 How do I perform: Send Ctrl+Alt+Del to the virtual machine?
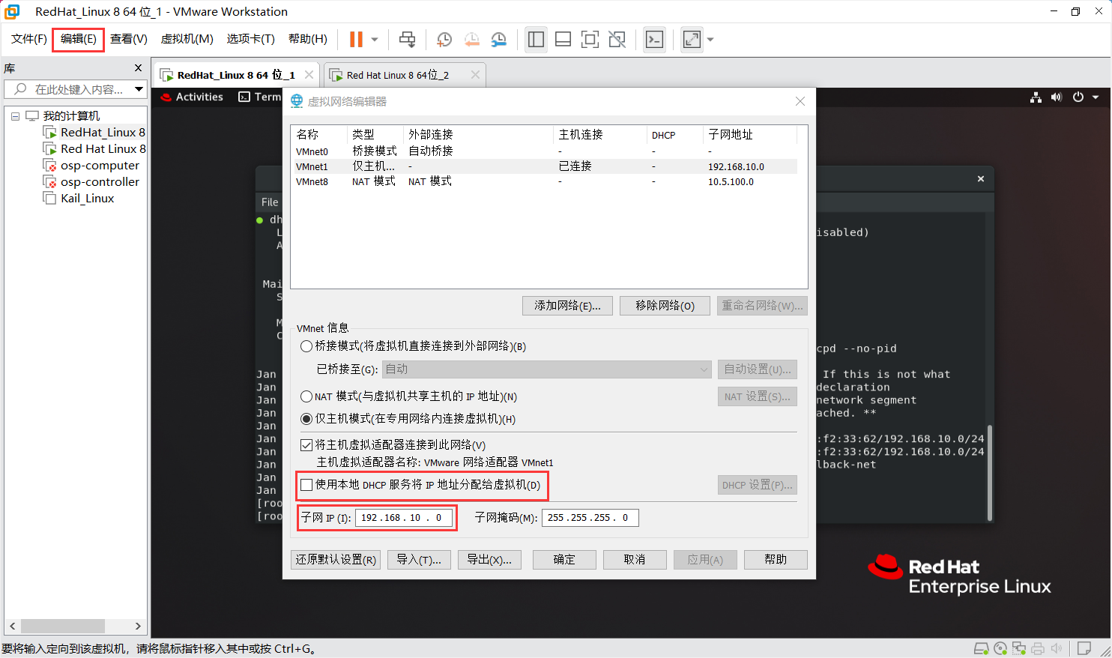coord(407,39)
